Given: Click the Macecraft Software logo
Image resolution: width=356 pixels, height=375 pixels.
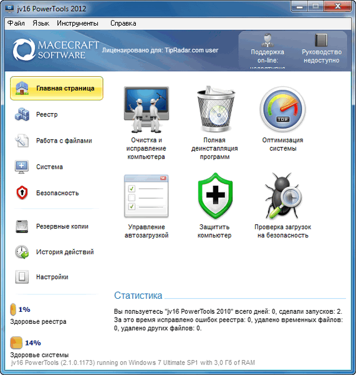Looking at the screenshot, I should point(55,50).
